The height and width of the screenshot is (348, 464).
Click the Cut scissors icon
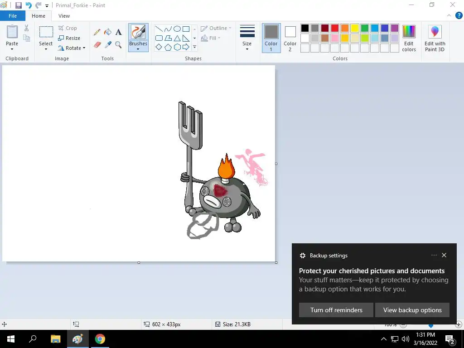pyautogui.click(x=27, y=28)
